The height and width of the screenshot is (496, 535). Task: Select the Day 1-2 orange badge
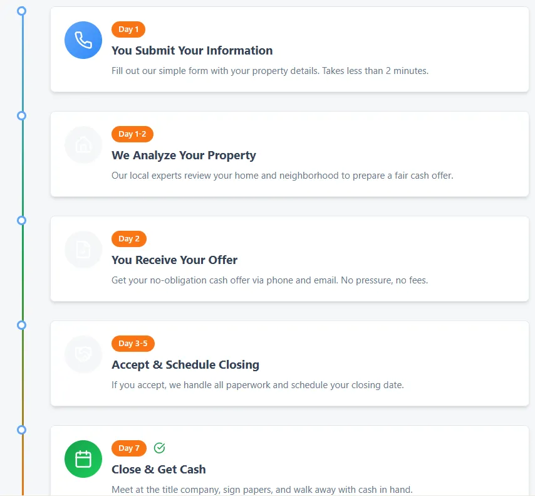click(x=132, y=134)
